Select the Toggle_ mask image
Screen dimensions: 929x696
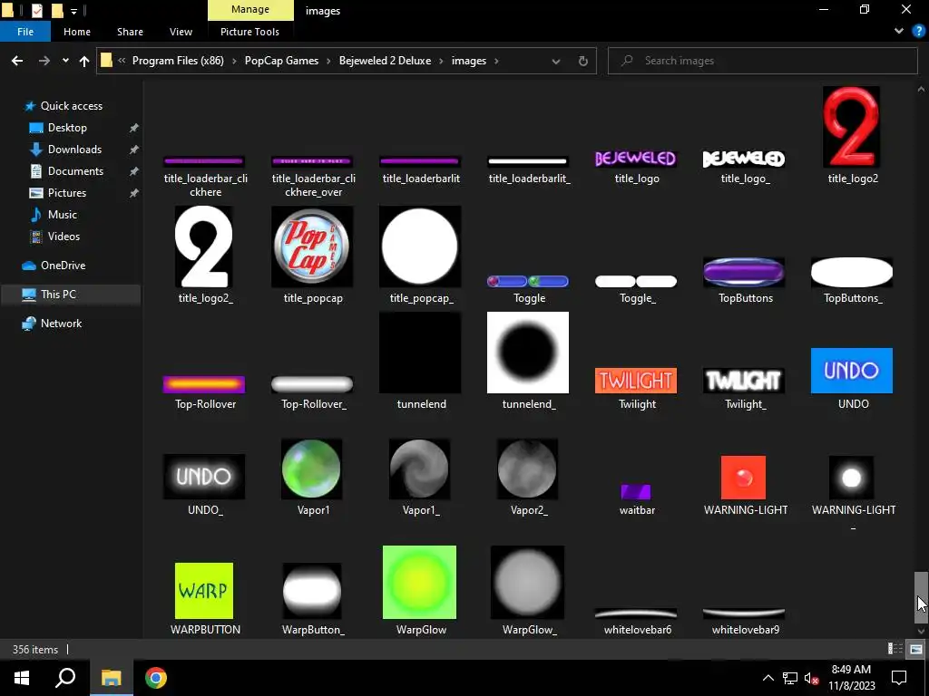click(x=636, y=281)
